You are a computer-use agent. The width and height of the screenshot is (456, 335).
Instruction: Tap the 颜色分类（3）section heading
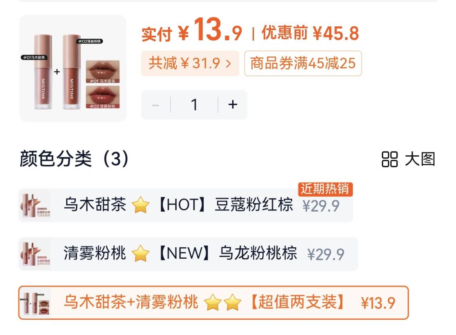74,159
